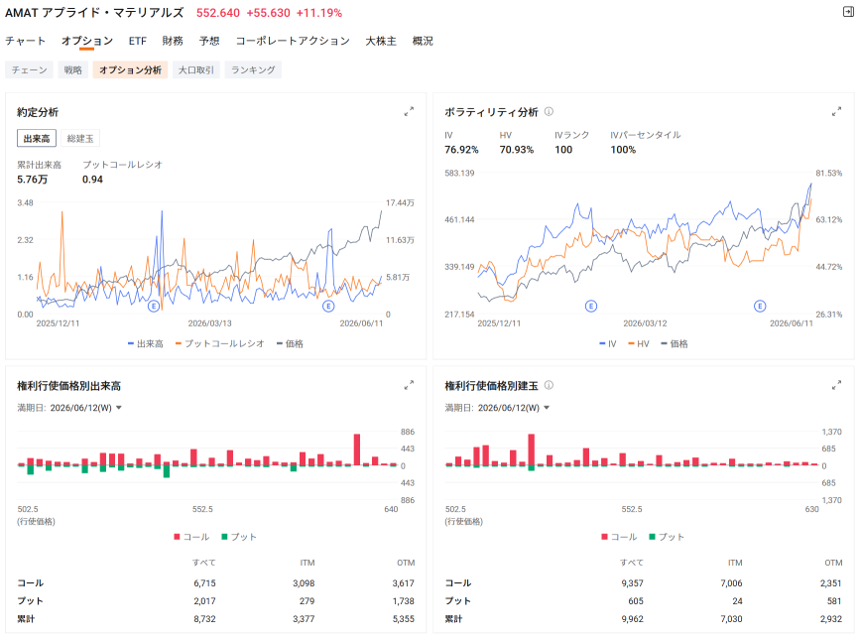Toggle プット legend in 権利行使価格別建玉 chart
Screen dimensions: 860x638
pyautogui.click(x=667, y=537)
